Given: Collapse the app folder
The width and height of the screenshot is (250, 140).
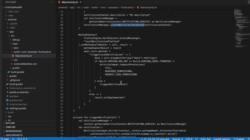Looking at the screenshot, I should 11,31.
